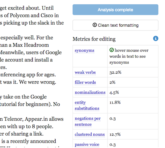Screen dimensions: 165x148
Task: Click the 32.2% weak verbs value
Action: click(115, 72)
